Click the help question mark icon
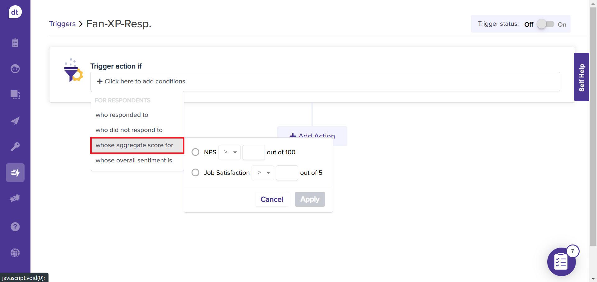The height and width of the screenshot is (282, 597). tap(15, 227)
